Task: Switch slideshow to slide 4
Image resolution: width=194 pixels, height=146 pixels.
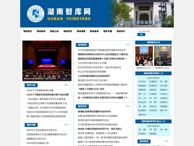Action: click(69, 79)
